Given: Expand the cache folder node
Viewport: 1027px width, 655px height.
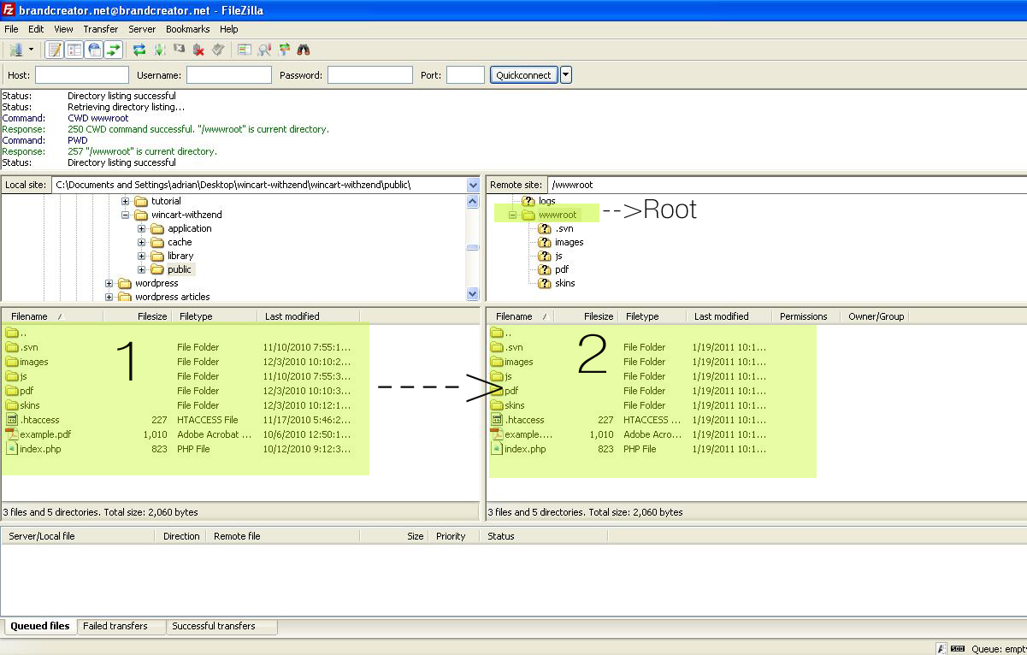Looking at the screenshot, I should (x=141, y=243).
